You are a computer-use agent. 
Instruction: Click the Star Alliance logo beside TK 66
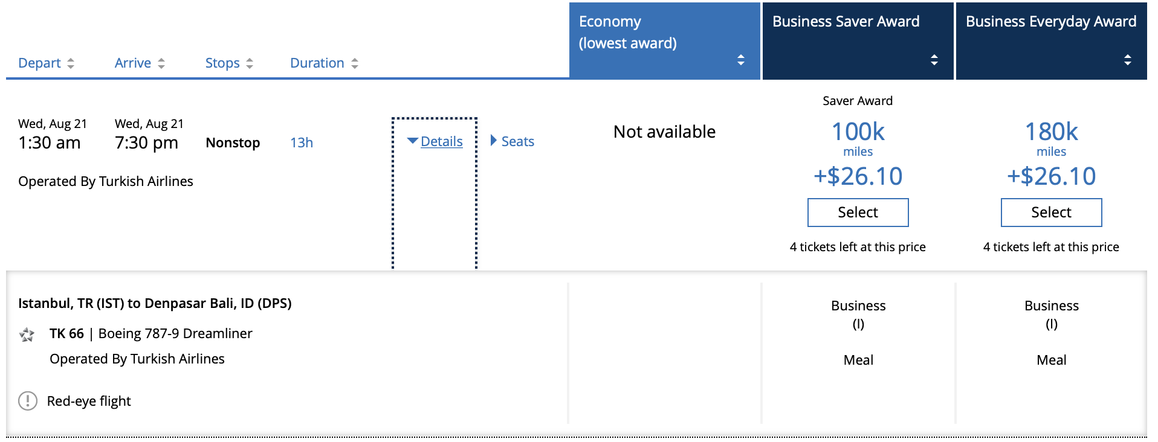point(27,335)
